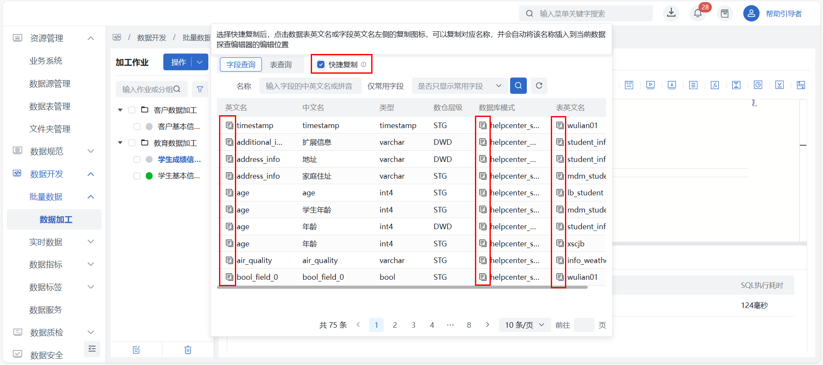This screenshot has height=365, width=823.
Task: Focus the 输入菜单关键字搜索 search box
Action: 586,13
